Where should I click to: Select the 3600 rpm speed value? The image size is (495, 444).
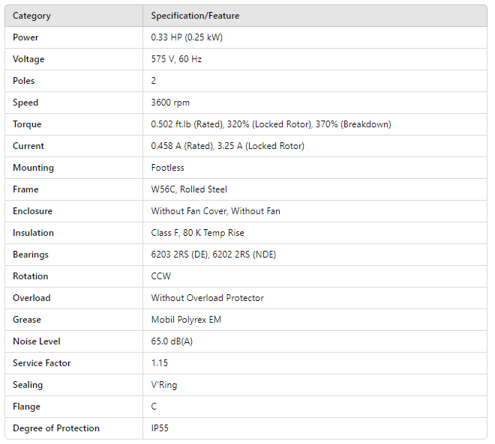click(x=169, y=103)
